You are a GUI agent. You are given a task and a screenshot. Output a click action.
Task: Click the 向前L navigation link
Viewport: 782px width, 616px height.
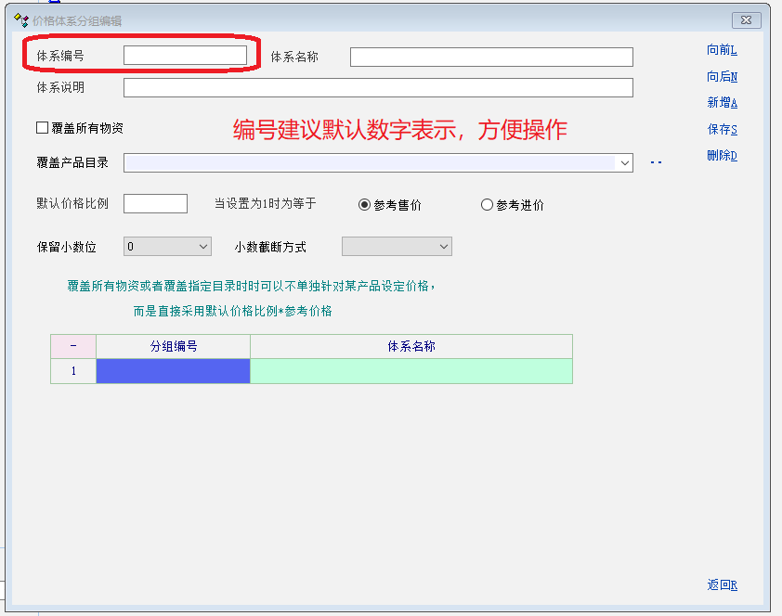[721, 50]
